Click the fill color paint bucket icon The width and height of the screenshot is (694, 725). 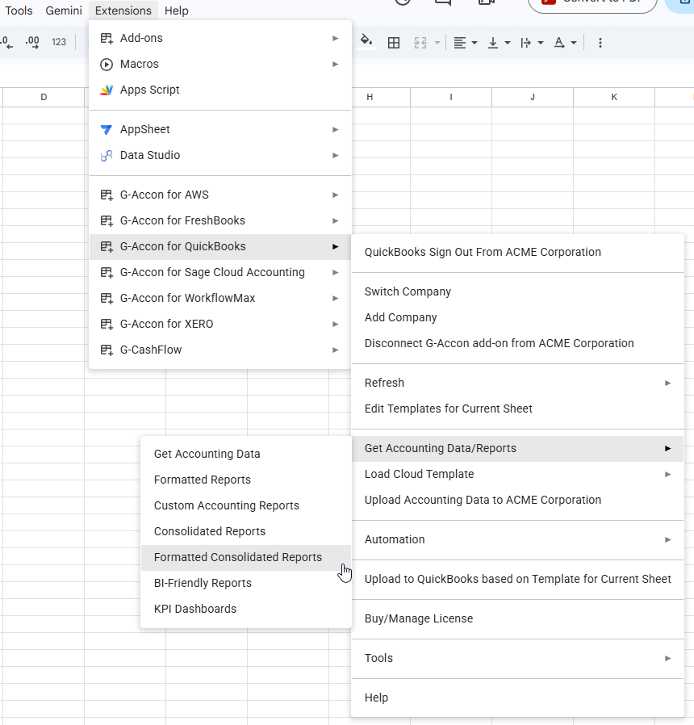point(366,42)
